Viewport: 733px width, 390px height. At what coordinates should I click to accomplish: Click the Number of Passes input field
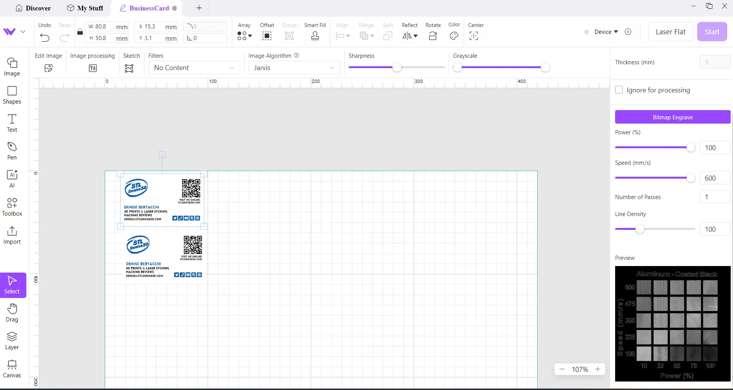click(x=715, y=197)
